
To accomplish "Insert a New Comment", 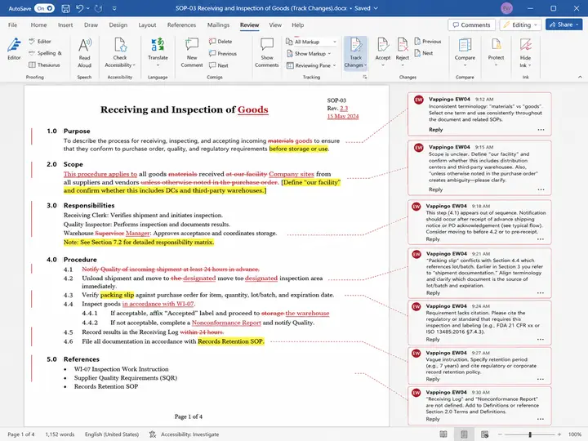I will [192, 52].
